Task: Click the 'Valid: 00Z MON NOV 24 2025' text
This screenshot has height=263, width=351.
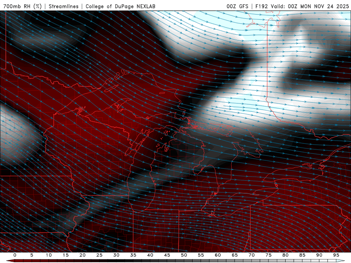Action: [310, 6]
